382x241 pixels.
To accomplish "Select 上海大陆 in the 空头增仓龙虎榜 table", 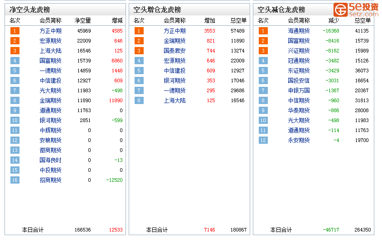I will tap(174, 100).
